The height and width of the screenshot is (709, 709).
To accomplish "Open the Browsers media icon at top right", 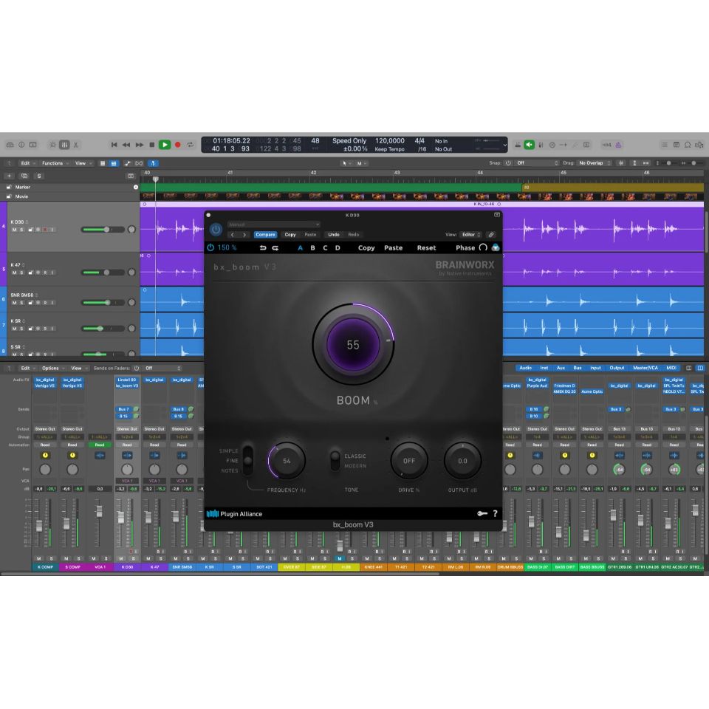I will (699, 145).
